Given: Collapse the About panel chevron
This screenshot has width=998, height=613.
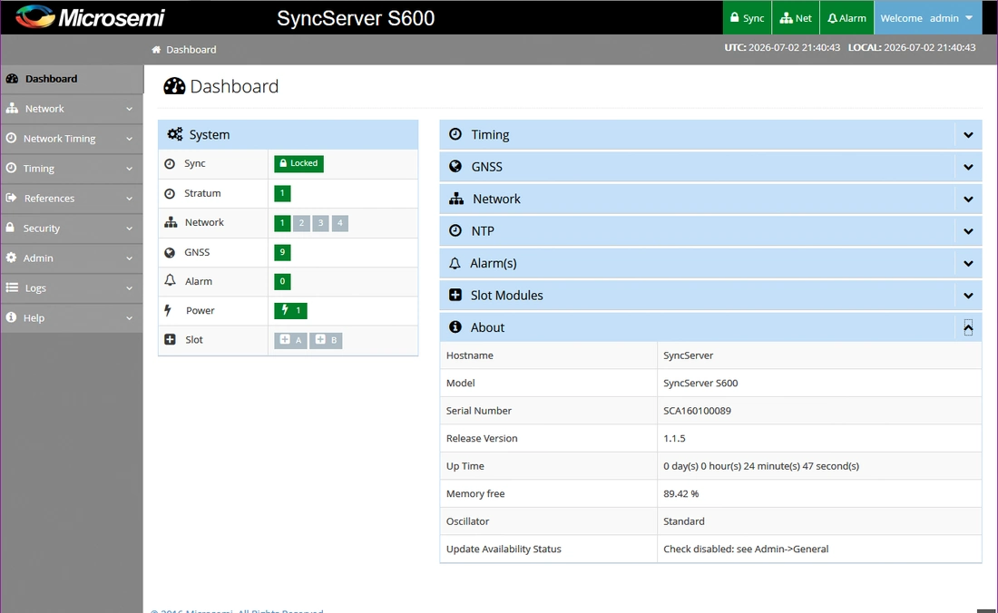Looking at the screenshot, I should [x=968, y=327].
